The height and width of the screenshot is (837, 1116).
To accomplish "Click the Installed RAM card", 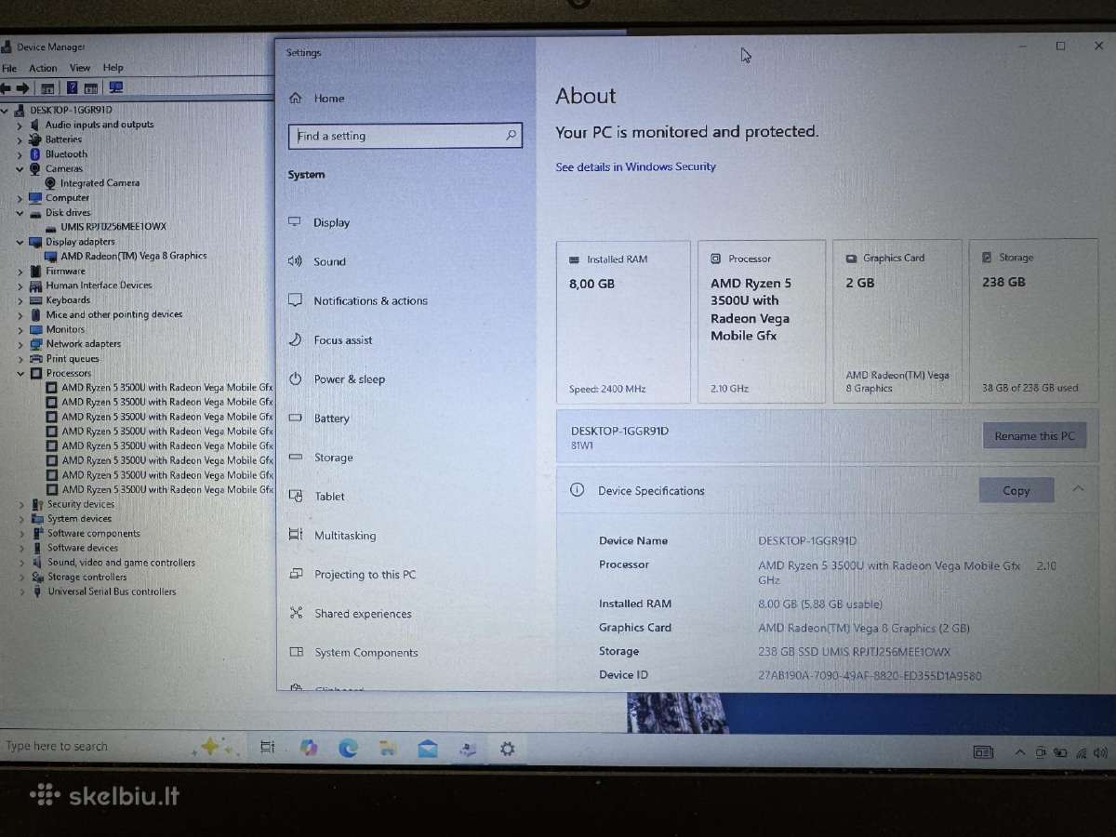I will point(623,322).
